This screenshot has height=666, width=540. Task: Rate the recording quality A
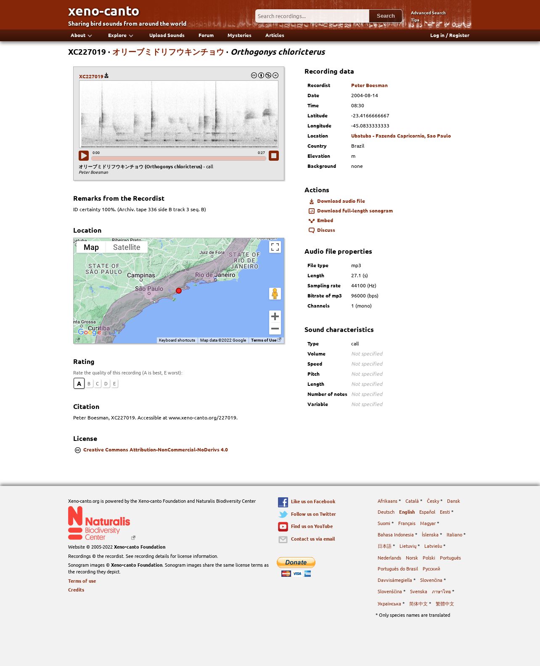[79, 384]
